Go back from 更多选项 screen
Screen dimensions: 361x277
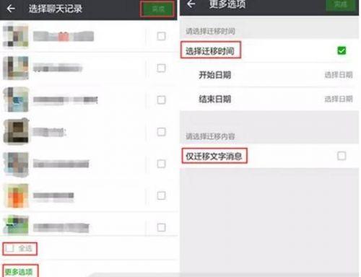[x=191, y=4]
